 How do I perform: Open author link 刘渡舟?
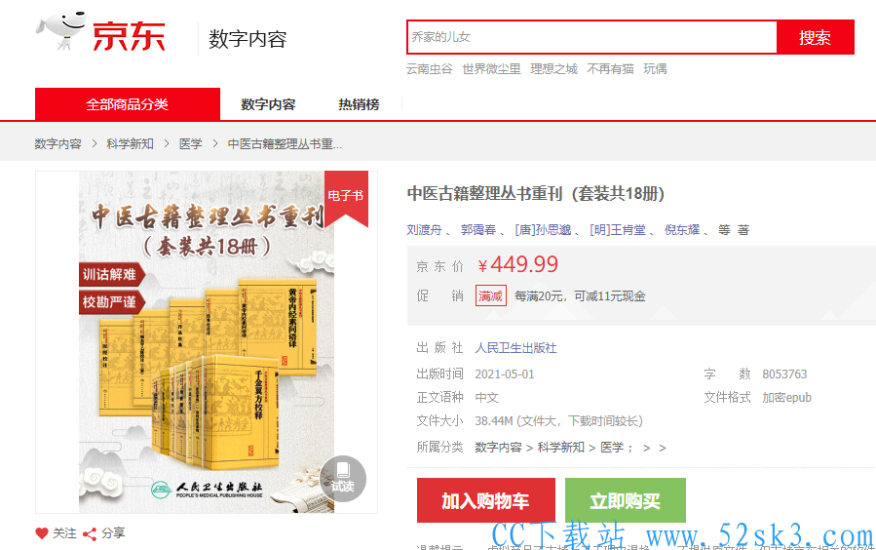click(424, 230)
